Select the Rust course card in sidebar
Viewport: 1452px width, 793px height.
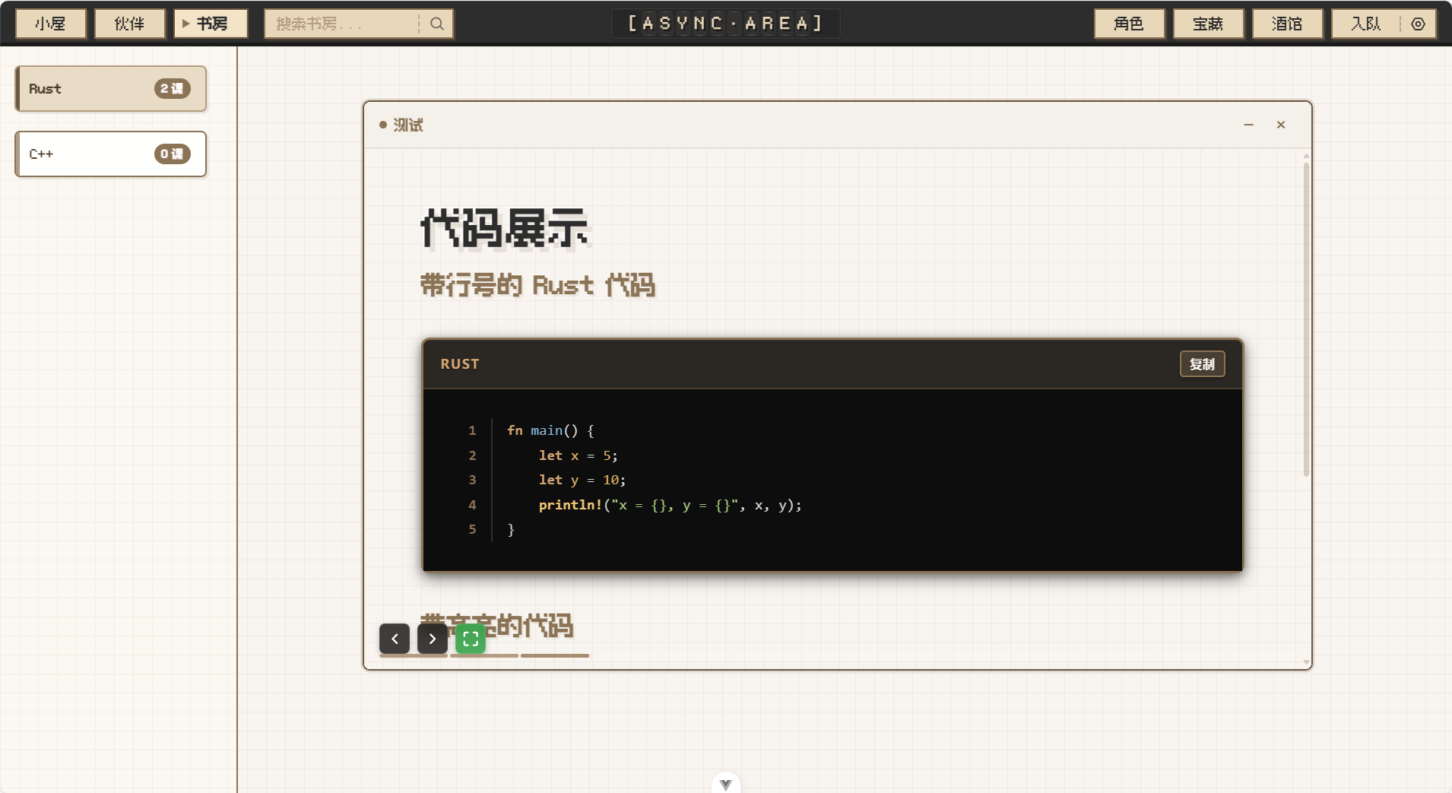coord(109,88)
